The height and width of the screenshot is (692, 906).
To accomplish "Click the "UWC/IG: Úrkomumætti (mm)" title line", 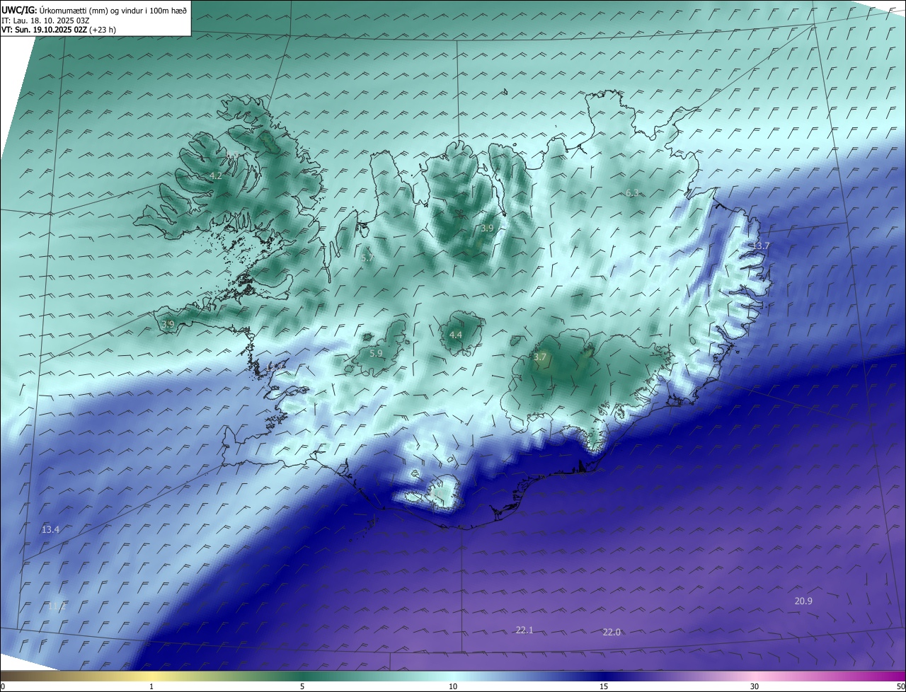I will (x=94, y=10).
